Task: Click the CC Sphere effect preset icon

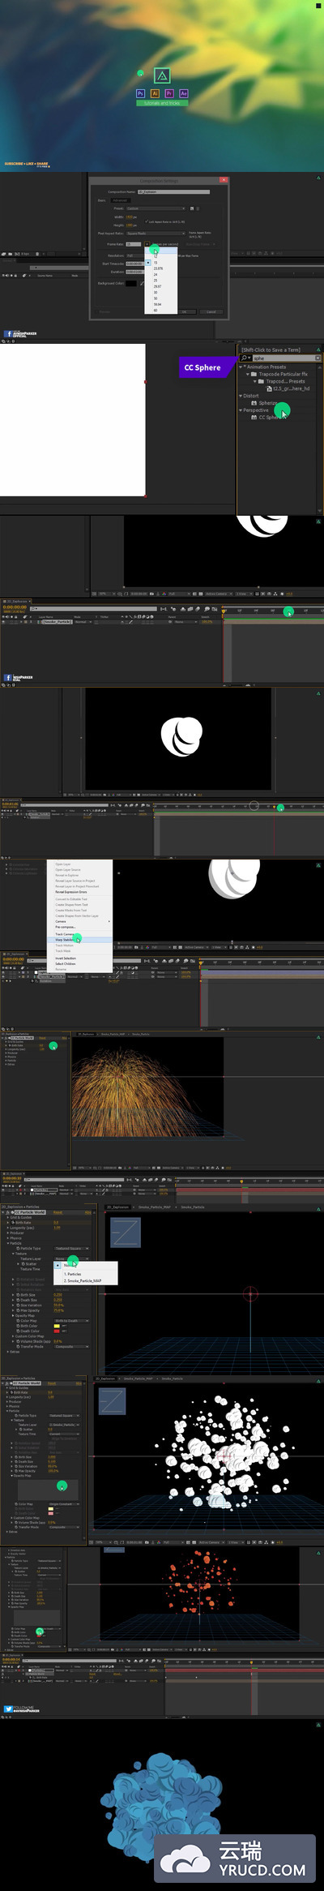Action: (254, 418)
